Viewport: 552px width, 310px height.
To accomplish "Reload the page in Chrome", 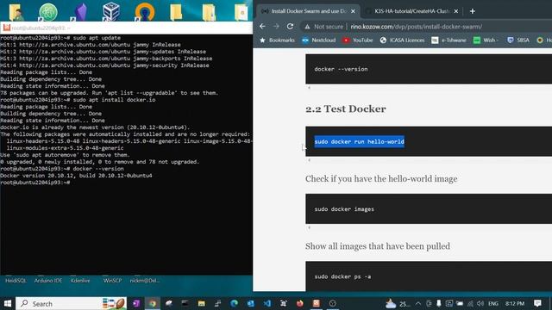I will 290,27.
